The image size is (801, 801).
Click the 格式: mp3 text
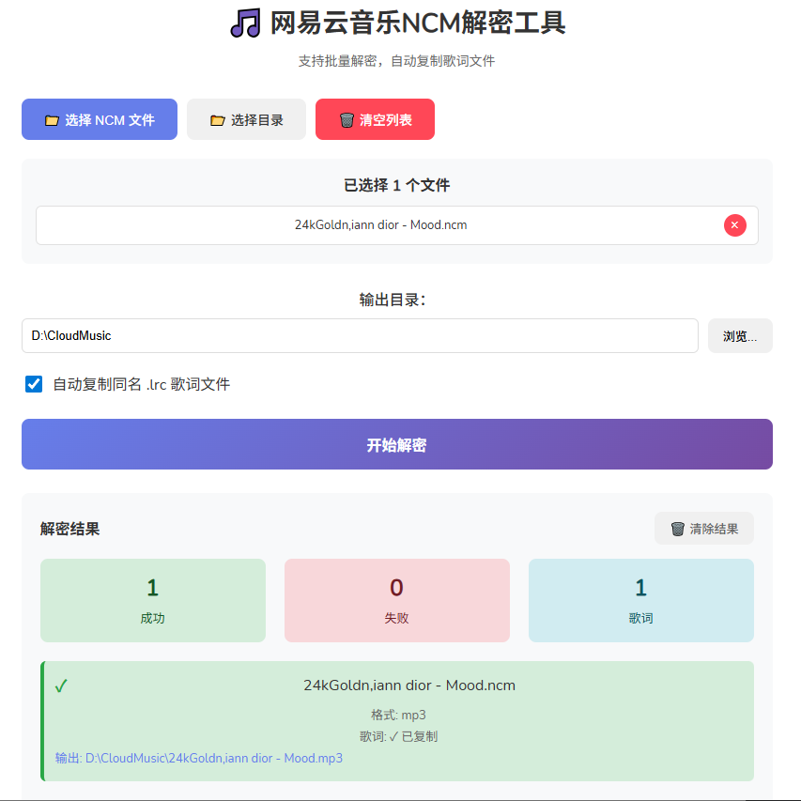click(398, 715)
